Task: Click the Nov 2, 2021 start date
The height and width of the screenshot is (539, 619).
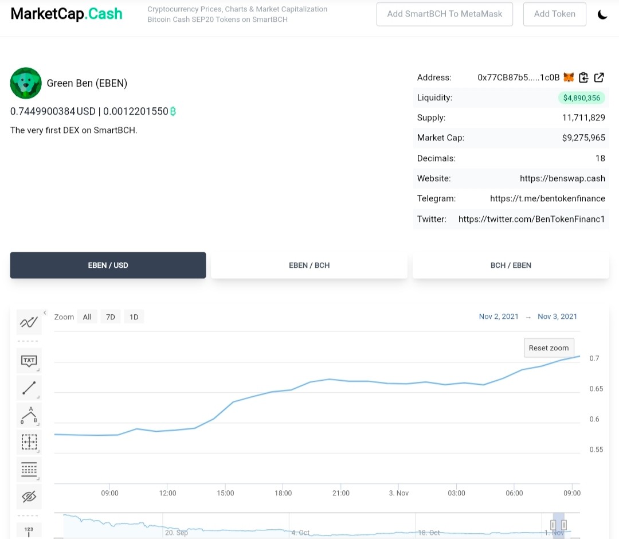Action: pos(499,317)
